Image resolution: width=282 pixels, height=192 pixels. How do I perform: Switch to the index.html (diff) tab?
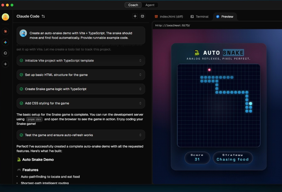click(x=169, y=17)
